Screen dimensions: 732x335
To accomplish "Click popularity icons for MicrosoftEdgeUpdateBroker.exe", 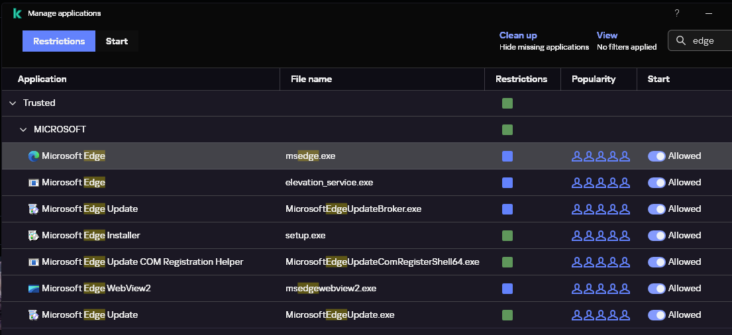I will (601, 209).
